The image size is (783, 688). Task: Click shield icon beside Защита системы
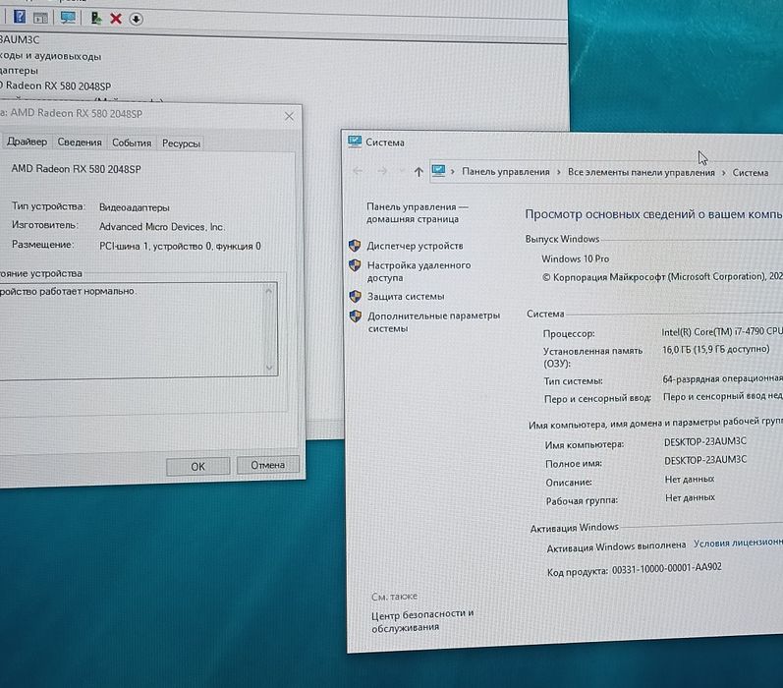(x=355, y=296)
